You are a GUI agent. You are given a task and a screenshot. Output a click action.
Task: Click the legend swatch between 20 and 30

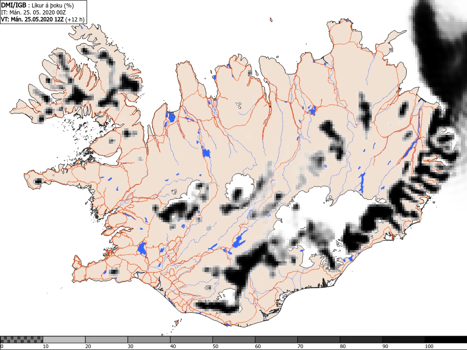click(x=106, y=340)
